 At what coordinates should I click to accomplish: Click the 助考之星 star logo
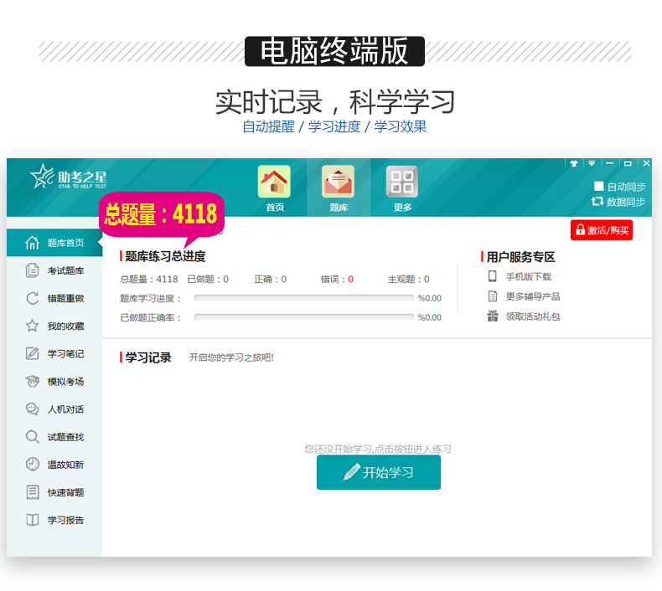(x=41, y=176)
